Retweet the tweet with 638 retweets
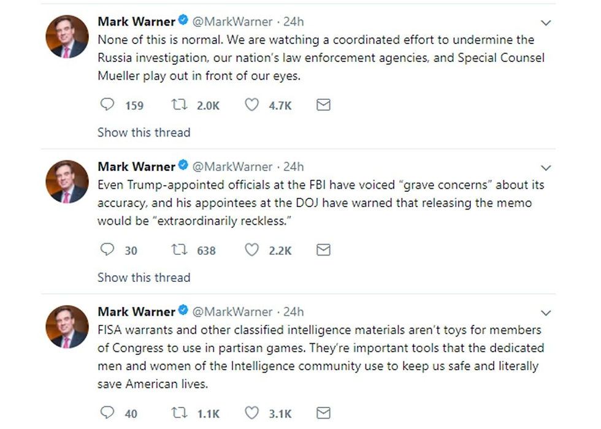The width and height of the screenshot is (601, 429). [x=179, y=250]
